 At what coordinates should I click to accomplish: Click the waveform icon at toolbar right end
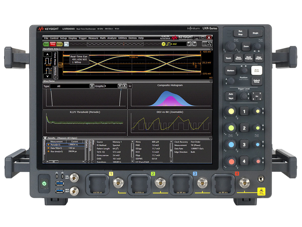209,44
